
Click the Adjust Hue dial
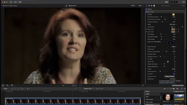click(x=168, y=62)
